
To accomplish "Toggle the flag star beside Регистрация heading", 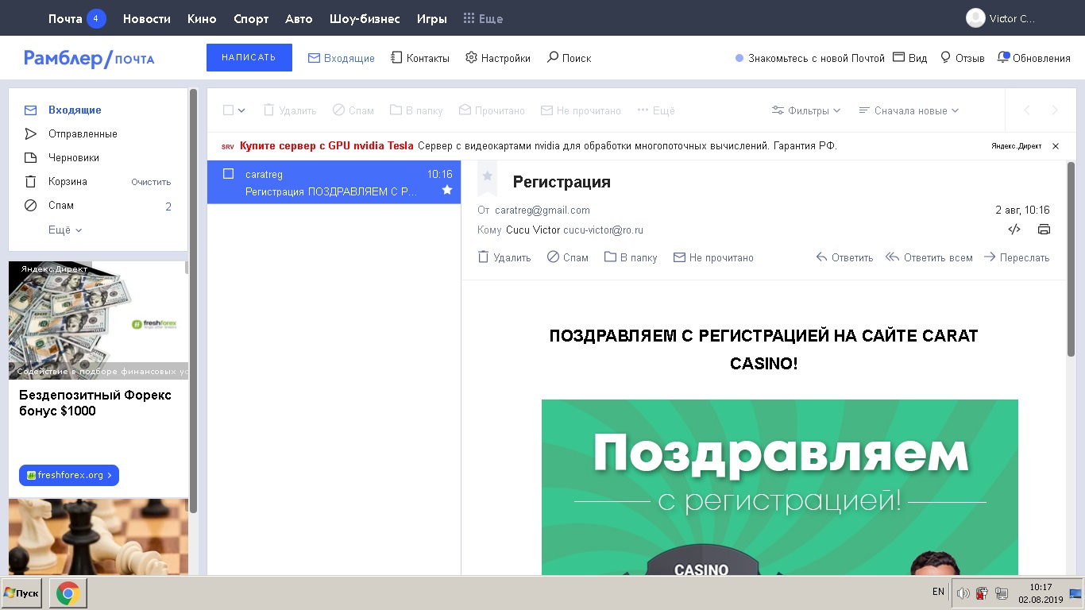I will [488, 176].
